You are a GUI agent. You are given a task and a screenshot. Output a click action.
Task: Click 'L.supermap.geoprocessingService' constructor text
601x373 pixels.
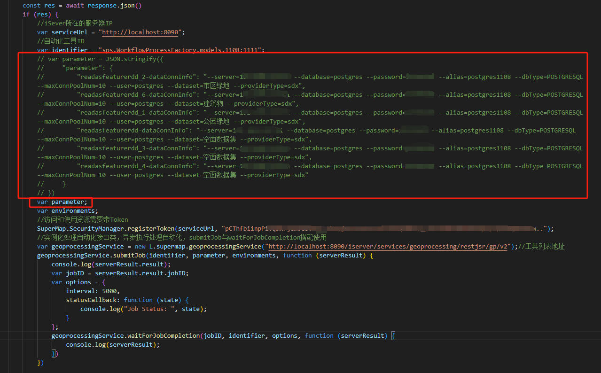pos(205,247)
